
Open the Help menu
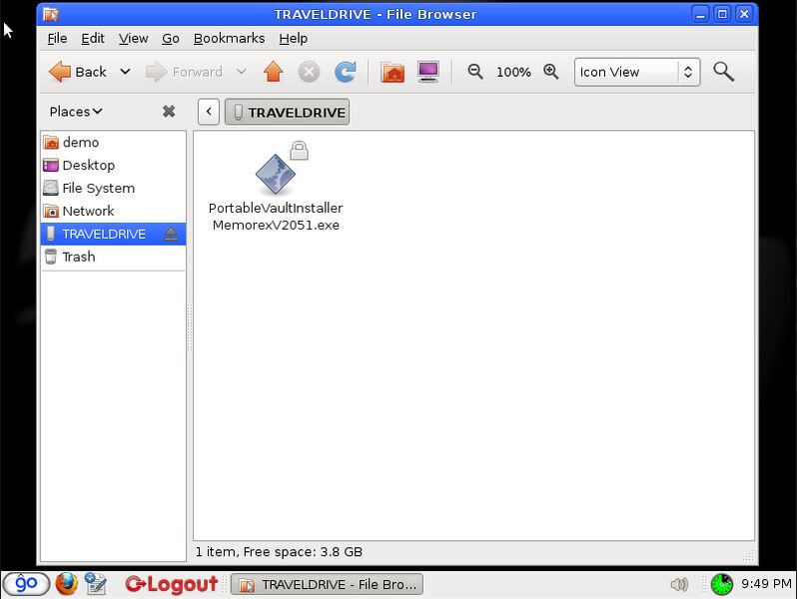[x=294, y=39]
